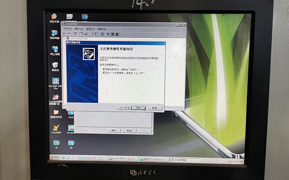
Task: Click the Device Manager minimize button
Action: pos(177,25)
